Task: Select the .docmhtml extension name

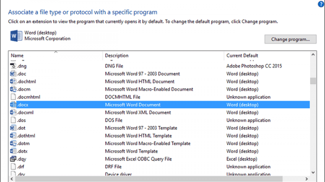Action: point(29,97)
